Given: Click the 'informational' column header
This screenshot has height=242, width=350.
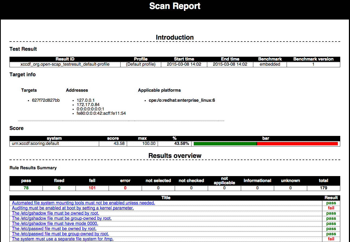Looking at the screenshot, I should (x=257, y=181).
